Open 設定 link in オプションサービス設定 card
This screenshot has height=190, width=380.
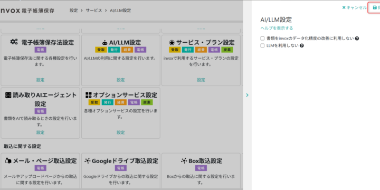pyautogui.click(x=121, y=132)
